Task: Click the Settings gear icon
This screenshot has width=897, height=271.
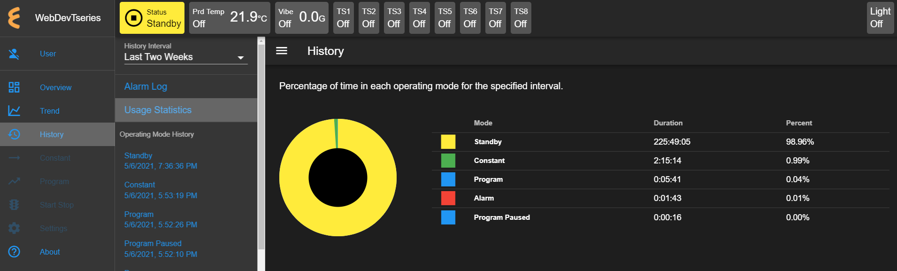Action: pyautogui.click(x=14, y=228)
